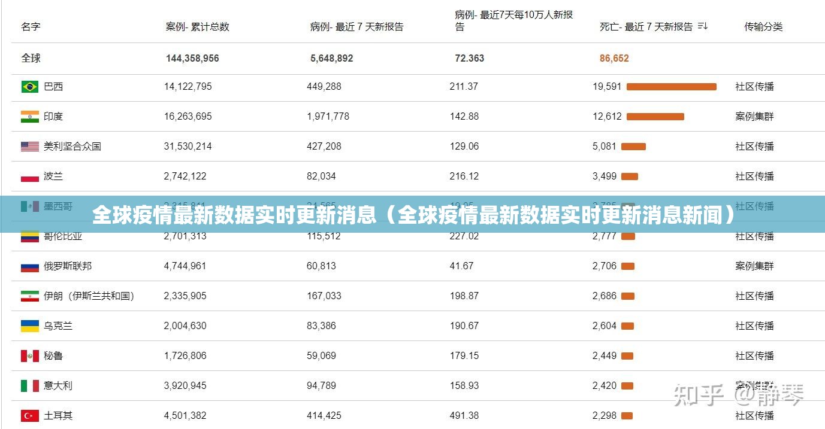
Task: Click the Turkey flag icon
Action: (x=30, y=416)
